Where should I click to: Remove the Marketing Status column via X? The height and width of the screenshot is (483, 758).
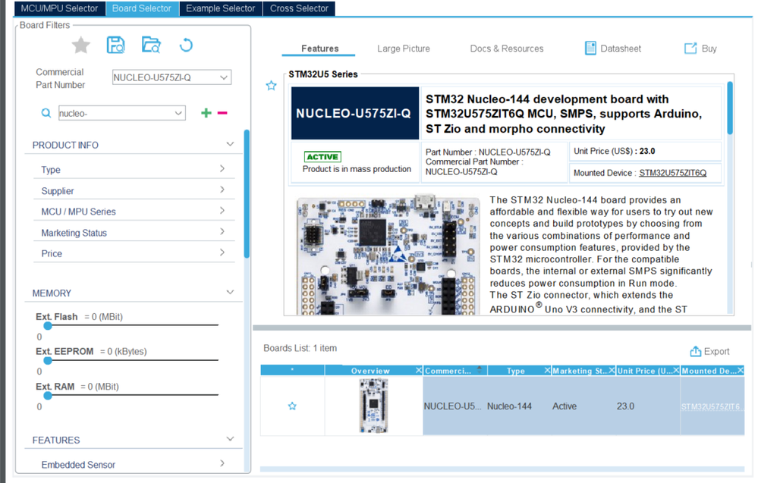(x=612, y=371)
